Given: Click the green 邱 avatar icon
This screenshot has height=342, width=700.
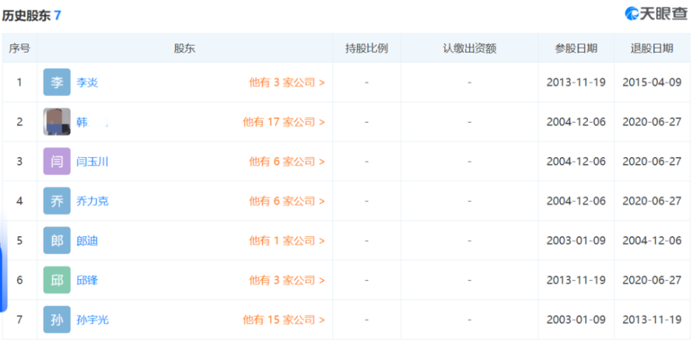Looking at the screenshot, I should click(x=57, y=280).
